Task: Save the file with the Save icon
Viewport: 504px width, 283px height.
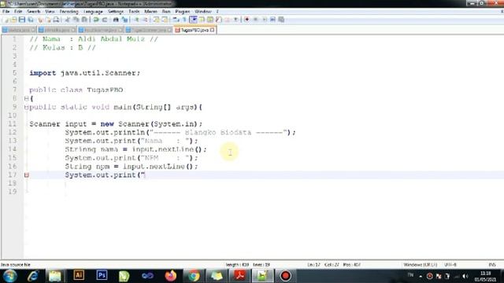Action: coord(22,20)
